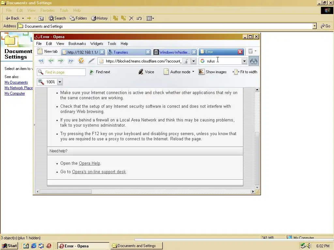Go back using Opera's green back arrow
This screenshot has height=250, width=334.
click(x=51, y=61)
